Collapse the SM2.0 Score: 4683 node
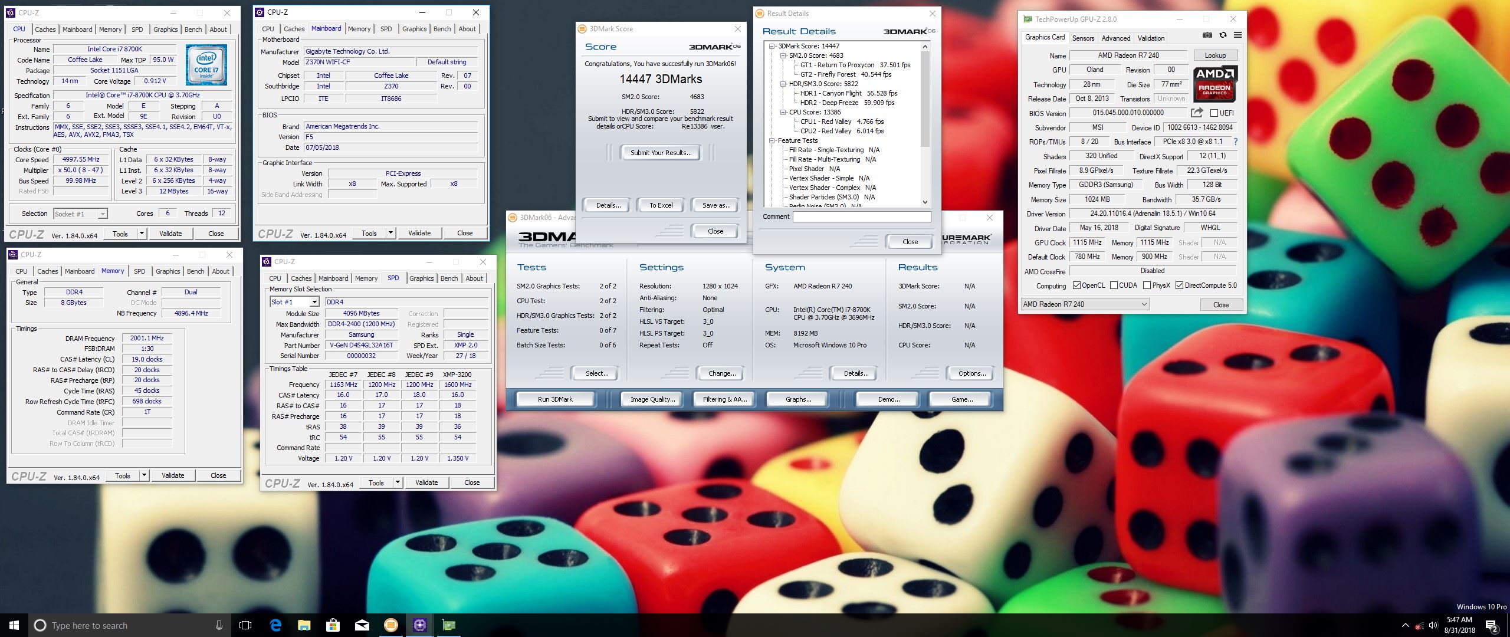This screenshot has height=637, width=1510. [x=783, y=55]
